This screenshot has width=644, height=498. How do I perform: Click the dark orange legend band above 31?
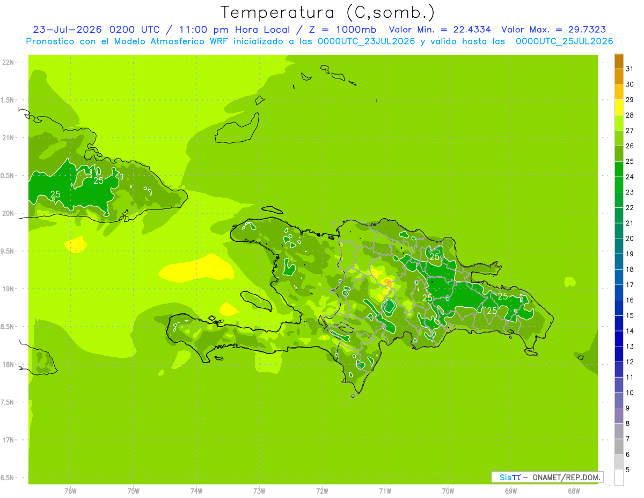[x=619, y=61]
